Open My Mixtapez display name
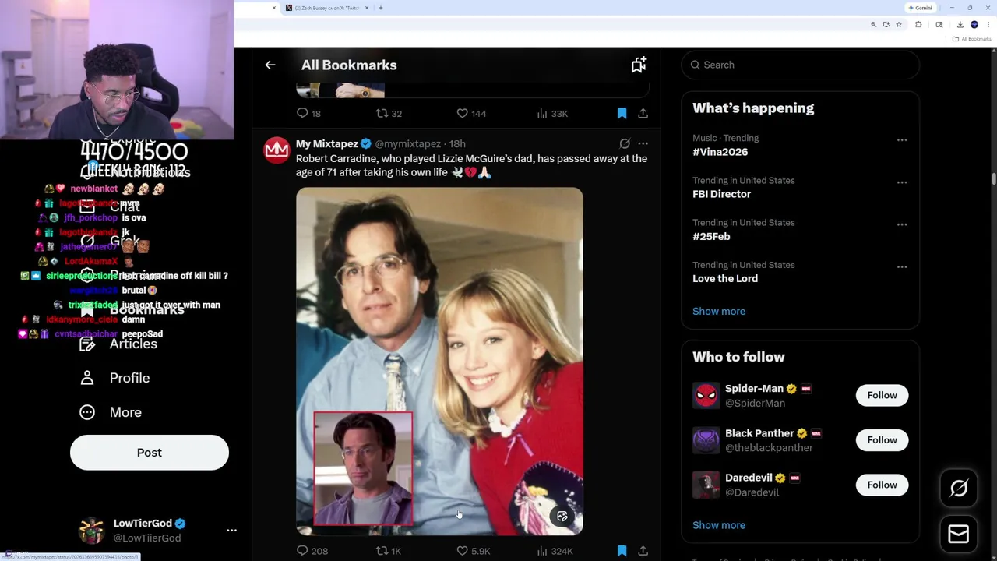 tap(327, 143)
